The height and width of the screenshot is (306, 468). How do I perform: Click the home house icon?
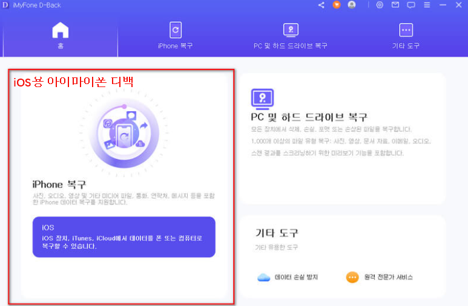tap(61, 30)
